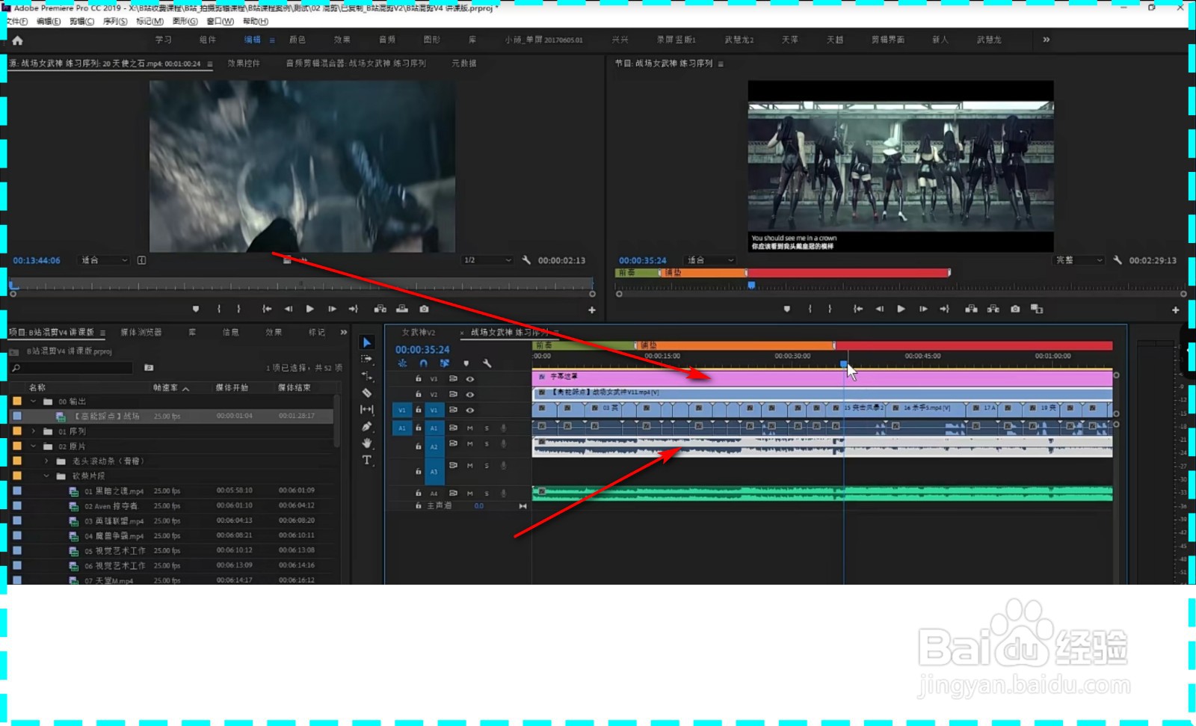The width and height of the screenshot is (1196, 726).
Task: Select the Pen tool
Action: coord(366,427)
